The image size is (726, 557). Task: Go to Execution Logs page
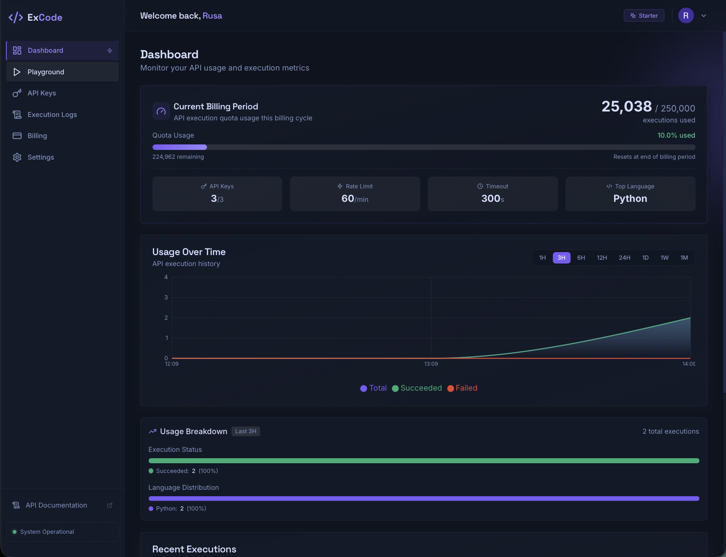pos(63,115)
